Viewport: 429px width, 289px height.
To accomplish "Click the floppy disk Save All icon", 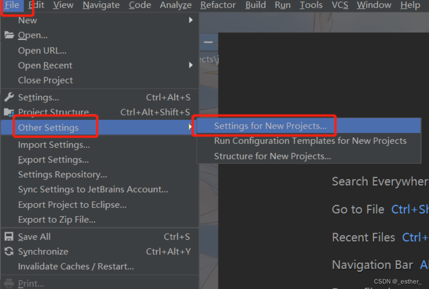I will coord(9,236).
